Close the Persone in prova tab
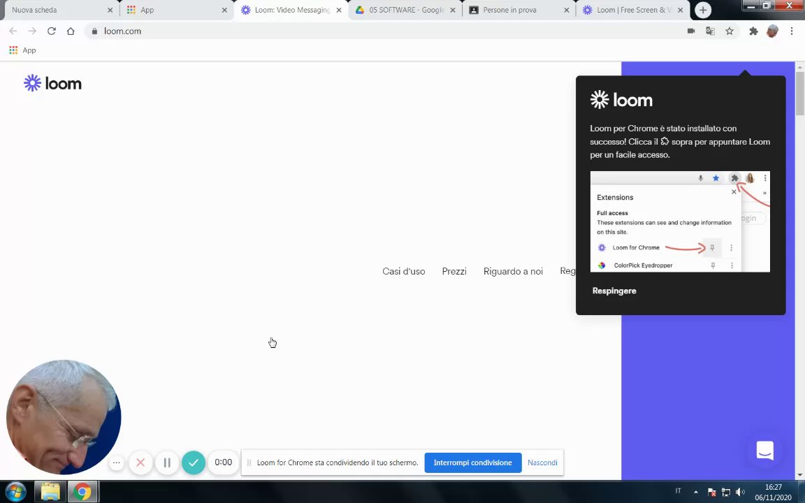The height and width of the screenshot is (503, 805). pos(566,10)
